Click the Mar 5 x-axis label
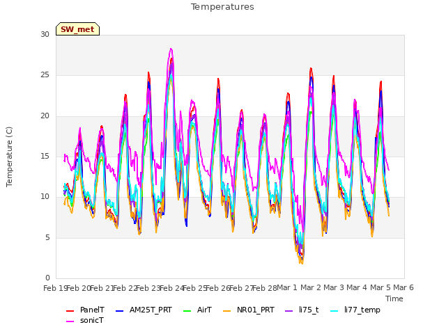 (380, 287)
